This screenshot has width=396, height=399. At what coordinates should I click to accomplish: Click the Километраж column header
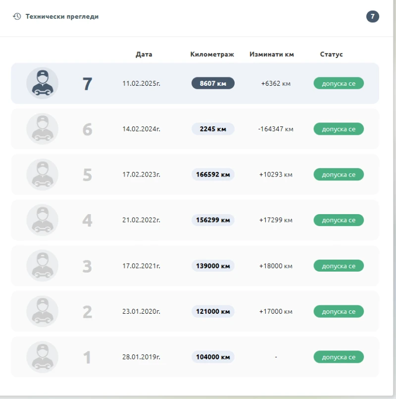point(212,54)
